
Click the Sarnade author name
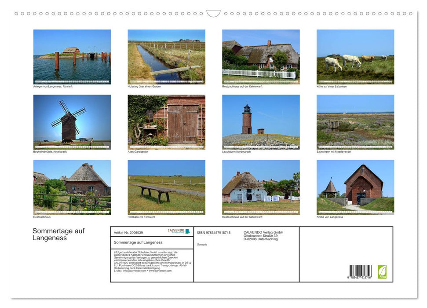202,244
